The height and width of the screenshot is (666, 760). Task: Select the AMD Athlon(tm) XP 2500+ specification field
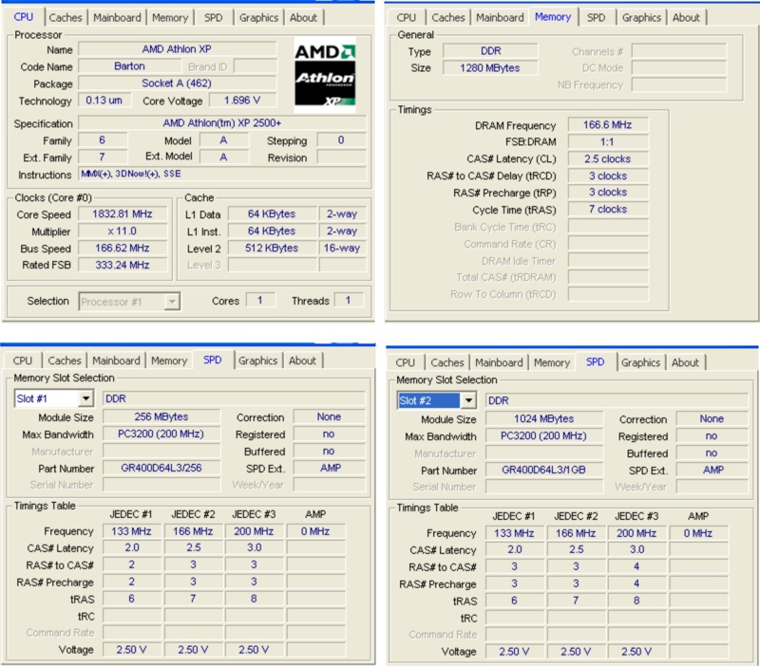pos(222,123)
